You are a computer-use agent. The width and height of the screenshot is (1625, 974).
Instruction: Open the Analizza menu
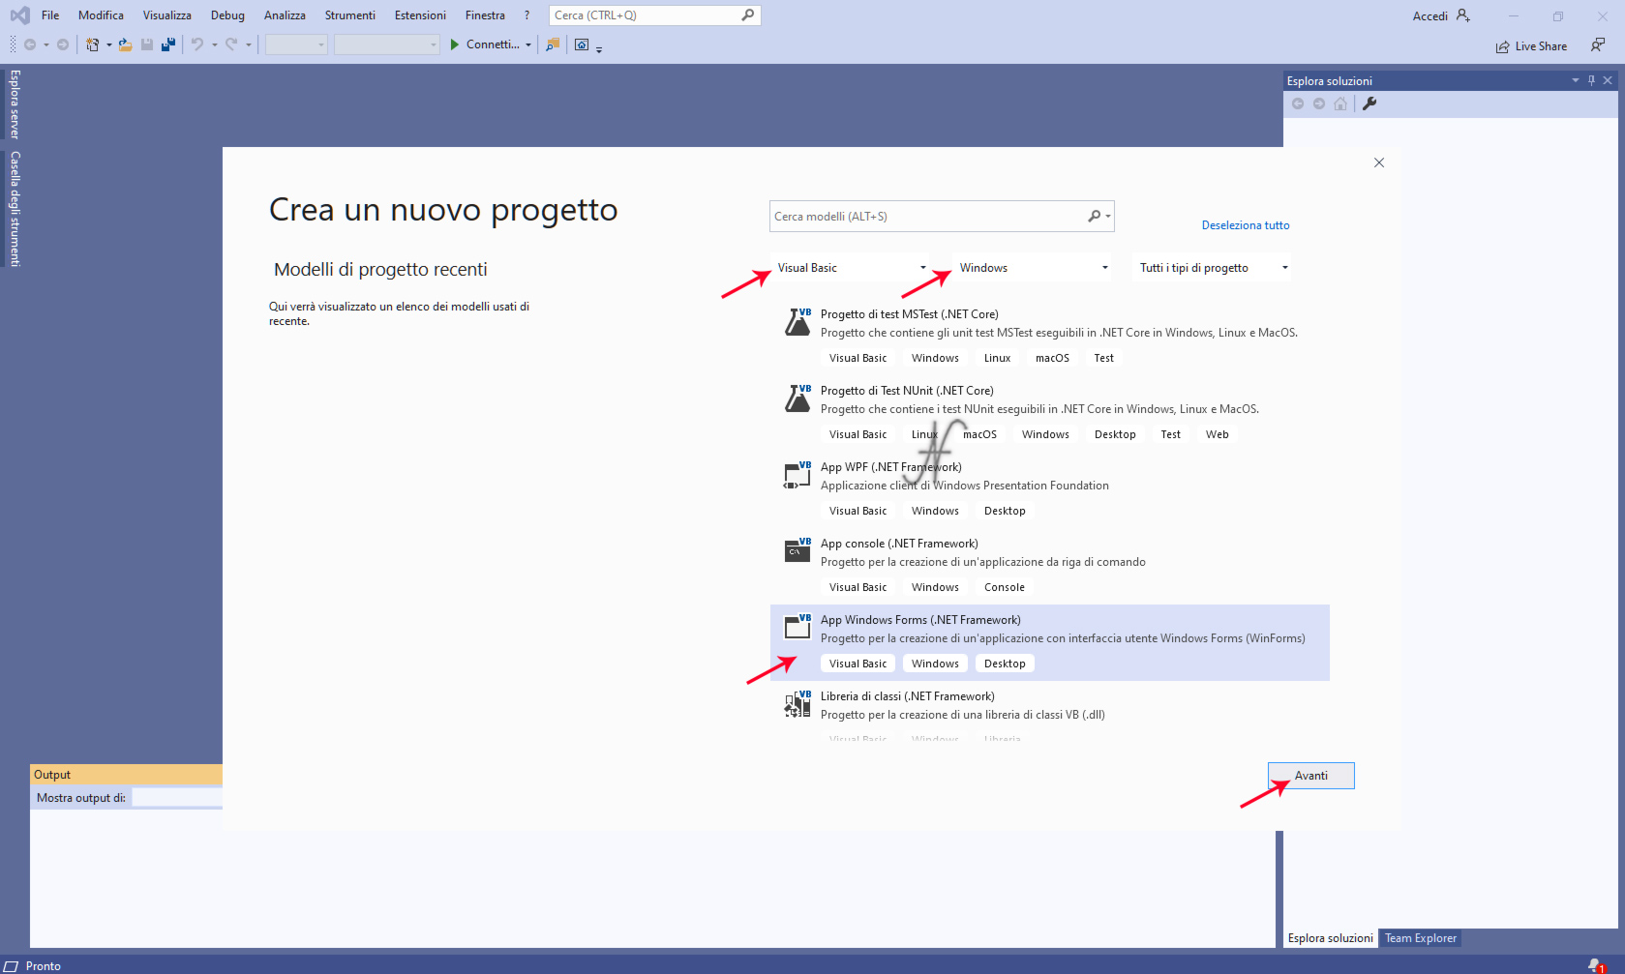(x=285, y=15)
